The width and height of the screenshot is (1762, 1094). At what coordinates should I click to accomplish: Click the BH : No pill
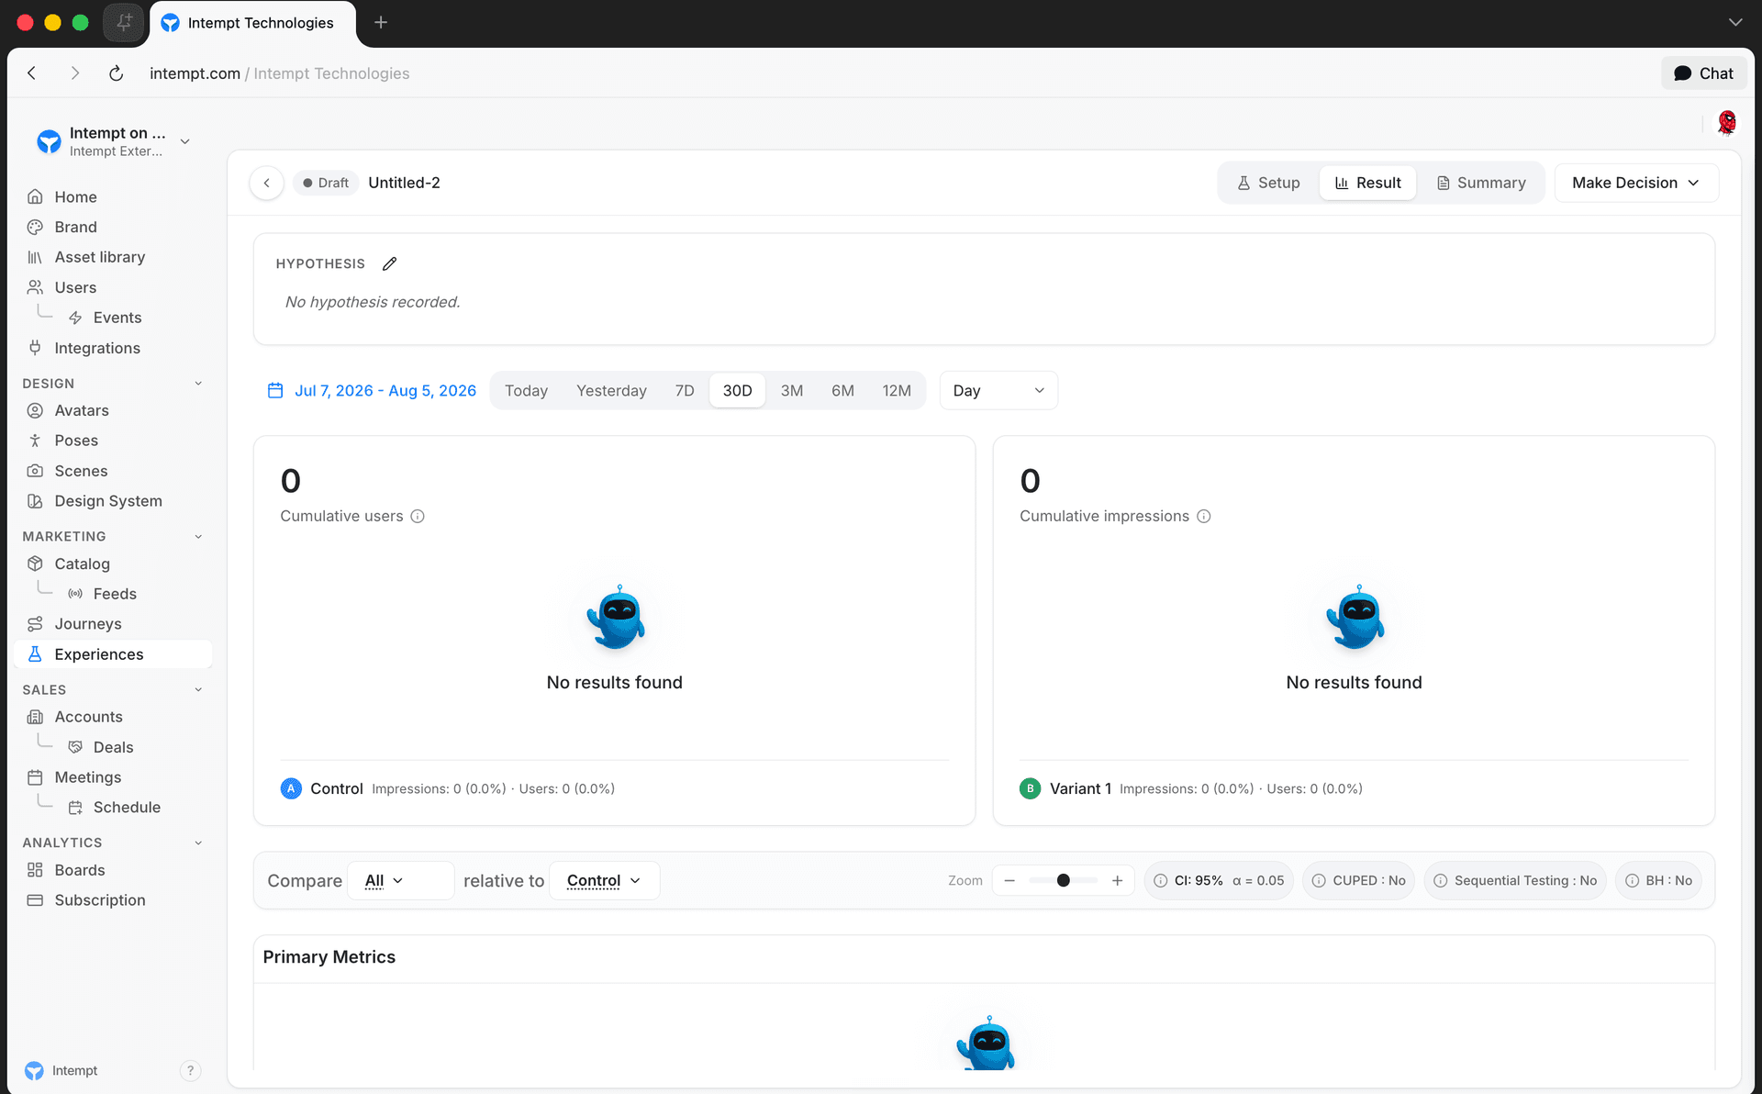[1658, 880]
